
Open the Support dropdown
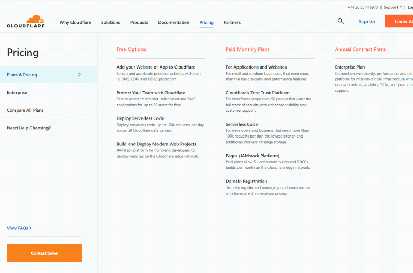click(x=393, y=7)
